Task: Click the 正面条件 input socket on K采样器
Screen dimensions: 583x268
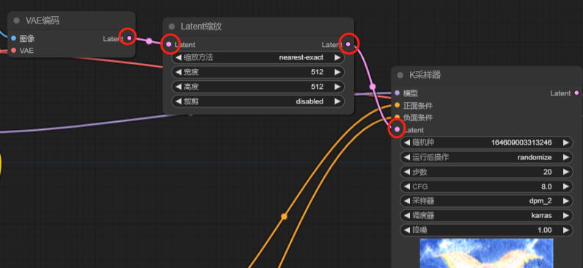Action: 397,105
